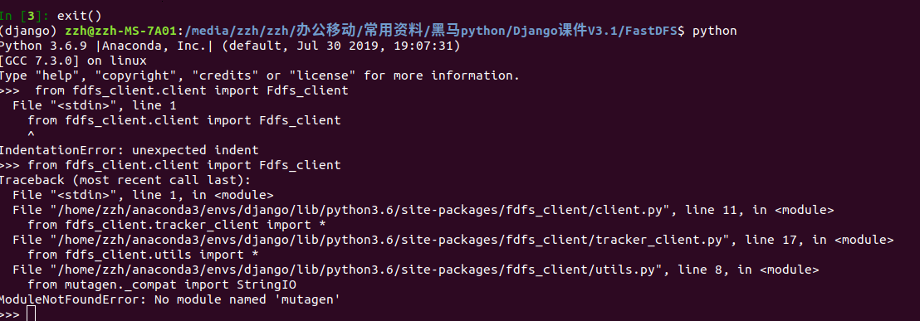Click the 'In [3]:' IPython prompt
The width and height of the screenshot is (920, 321).
[x=25, y=16]
